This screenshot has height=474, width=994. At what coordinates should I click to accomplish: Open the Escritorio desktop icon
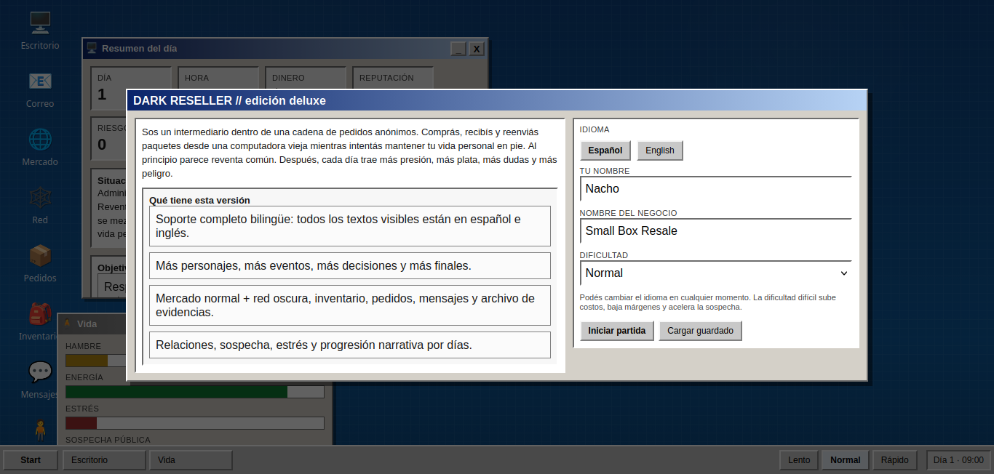click(40, 31)
